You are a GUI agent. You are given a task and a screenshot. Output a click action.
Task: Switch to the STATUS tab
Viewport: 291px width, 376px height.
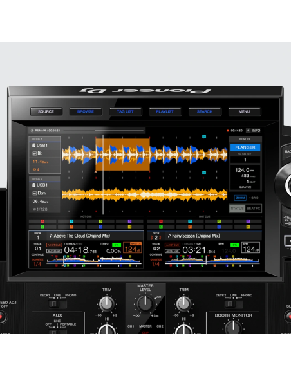click(237, 209)
